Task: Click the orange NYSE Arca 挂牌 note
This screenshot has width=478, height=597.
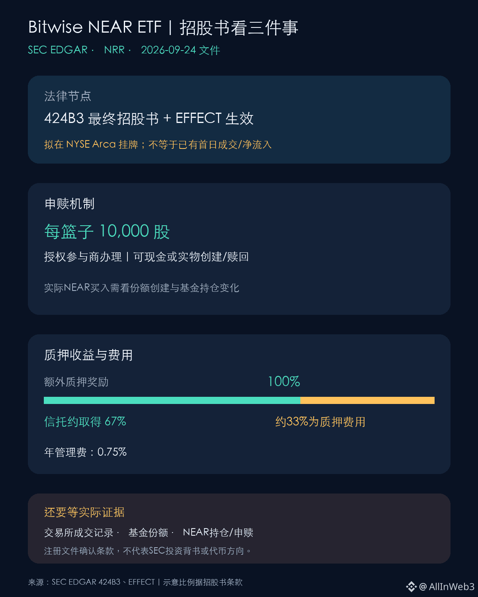Action: 158,144
